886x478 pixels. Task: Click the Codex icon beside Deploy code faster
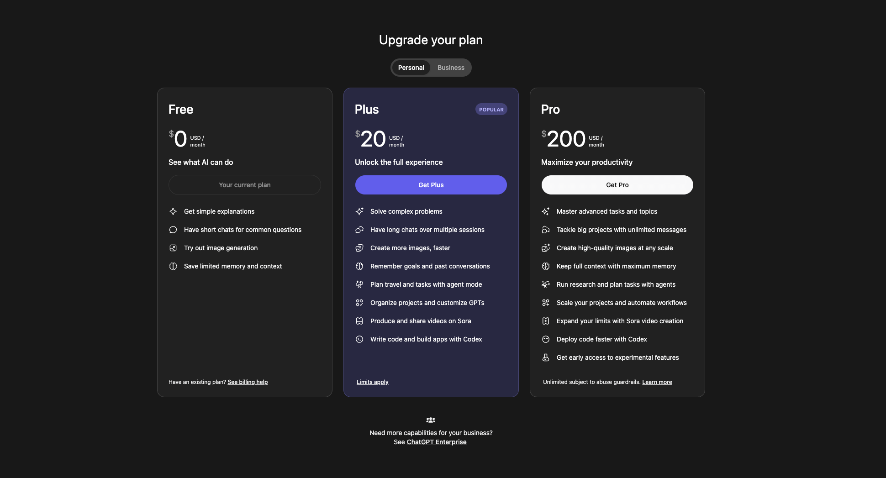tap(546, 339)
